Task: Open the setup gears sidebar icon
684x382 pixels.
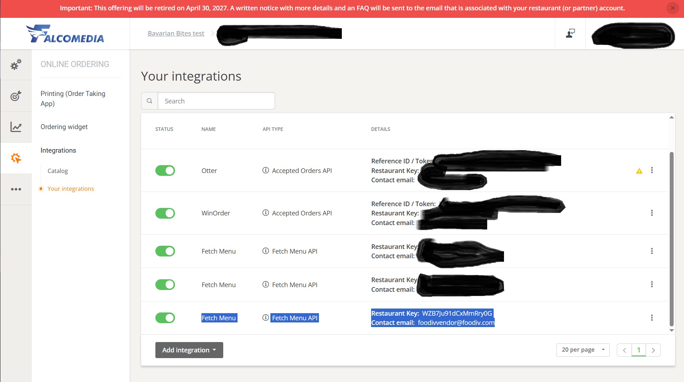Action: click(16, 65)
